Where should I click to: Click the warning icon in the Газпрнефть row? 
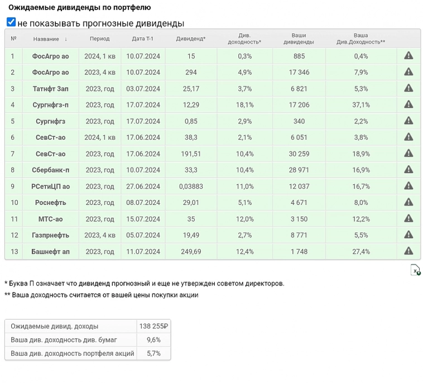[x=408, y=235]
